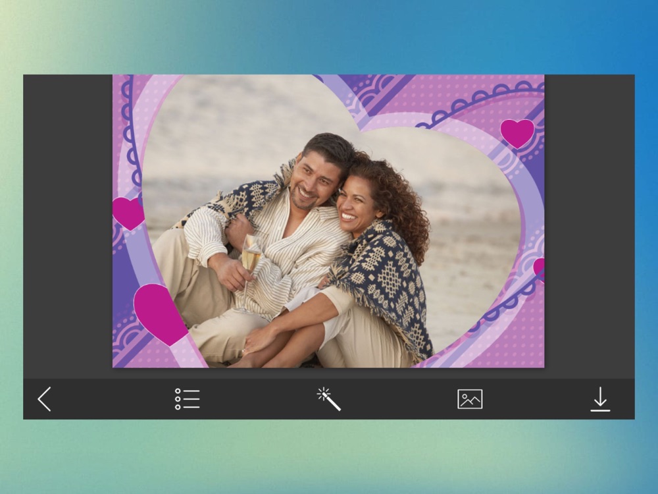658x494 pixels.
Task: Open the frame list icon
Action: 187,399
